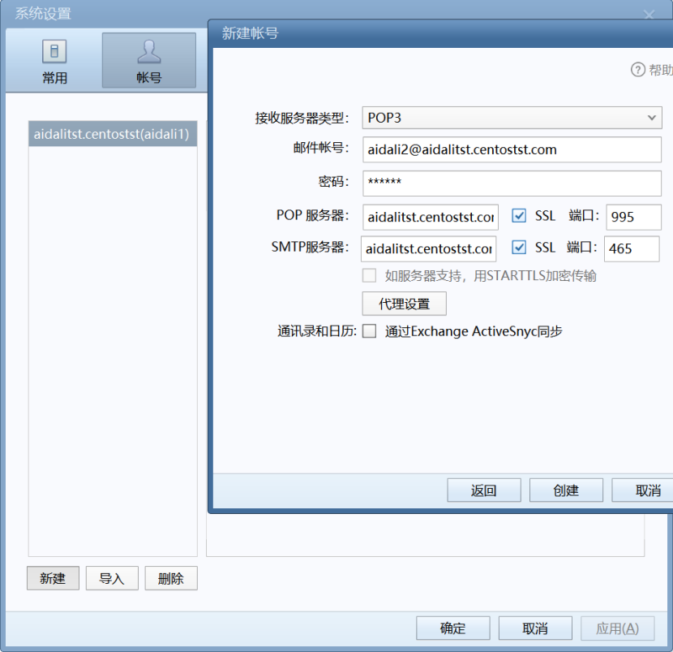Click the 导入 button
The image size is (673, 652).
(x=112, y=578)
